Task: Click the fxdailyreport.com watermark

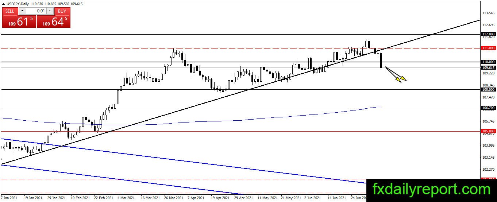Action: click(x=431, y=190)
